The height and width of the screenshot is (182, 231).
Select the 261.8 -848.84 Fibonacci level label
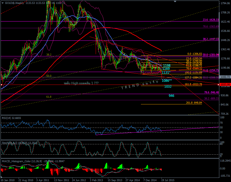click(x=194, y=102)
